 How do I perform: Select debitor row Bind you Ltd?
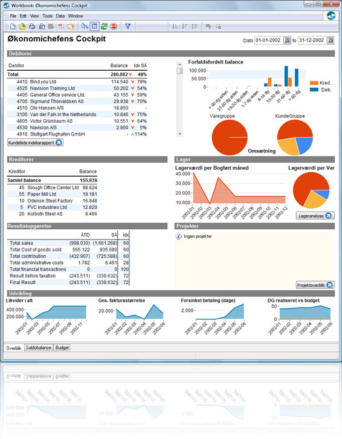(x=77, y=82)
